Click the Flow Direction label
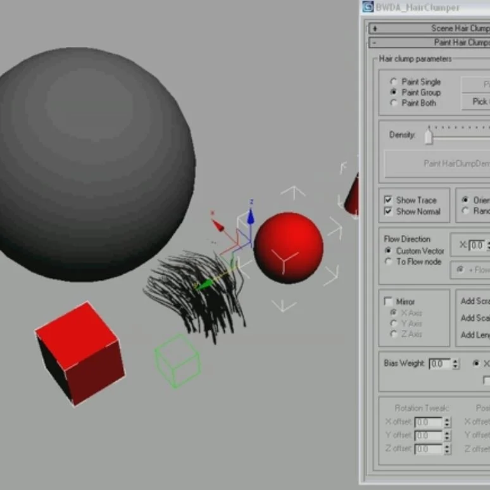 407,239
